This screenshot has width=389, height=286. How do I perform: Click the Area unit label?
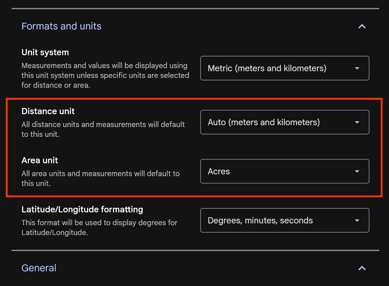pyautogui.click(x=40, y=160)
